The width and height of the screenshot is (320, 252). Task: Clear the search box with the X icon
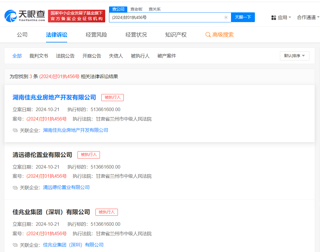[226, 17]
